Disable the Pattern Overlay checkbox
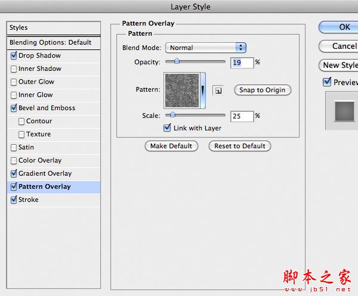The width and height of the screenshot is (358, 296). (x=14, y=186)
